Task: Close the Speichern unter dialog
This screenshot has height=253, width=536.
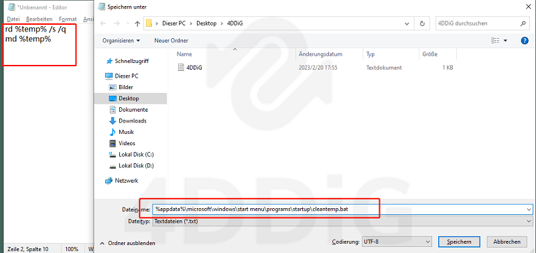Action: 527,7
